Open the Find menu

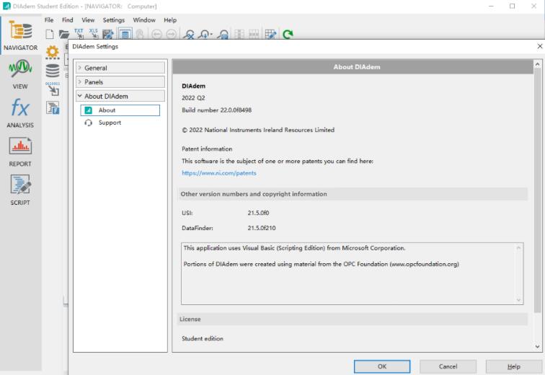[68, 20]
